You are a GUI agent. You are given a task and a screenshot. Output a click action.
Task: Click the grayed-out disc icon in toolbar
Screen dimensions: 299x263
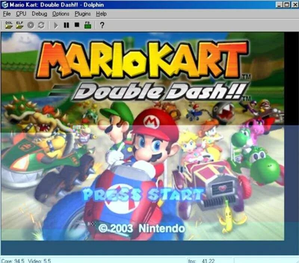tap(31, 25)
